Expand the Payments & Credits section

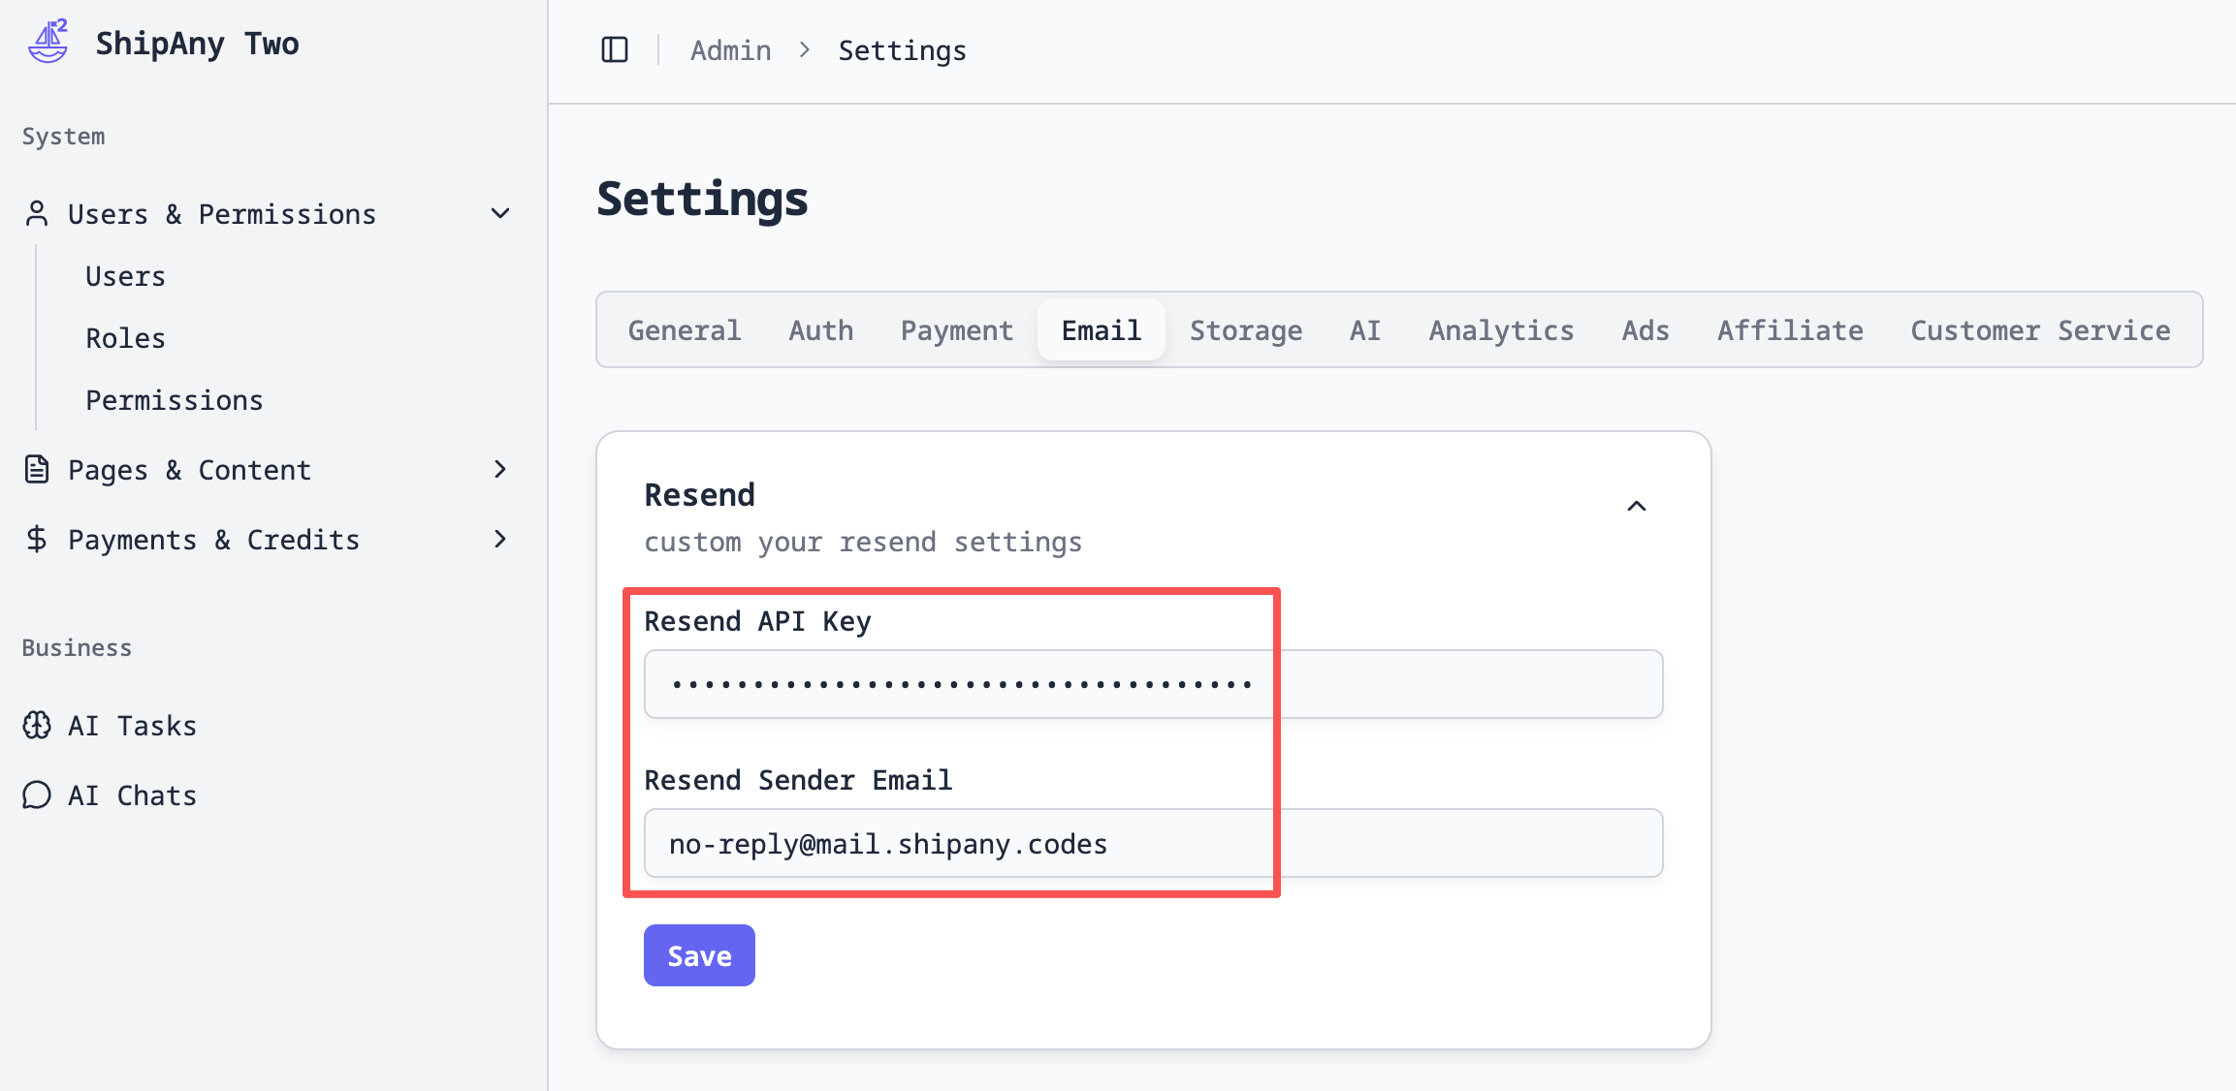pyautogui.click(x=500, y=540)
